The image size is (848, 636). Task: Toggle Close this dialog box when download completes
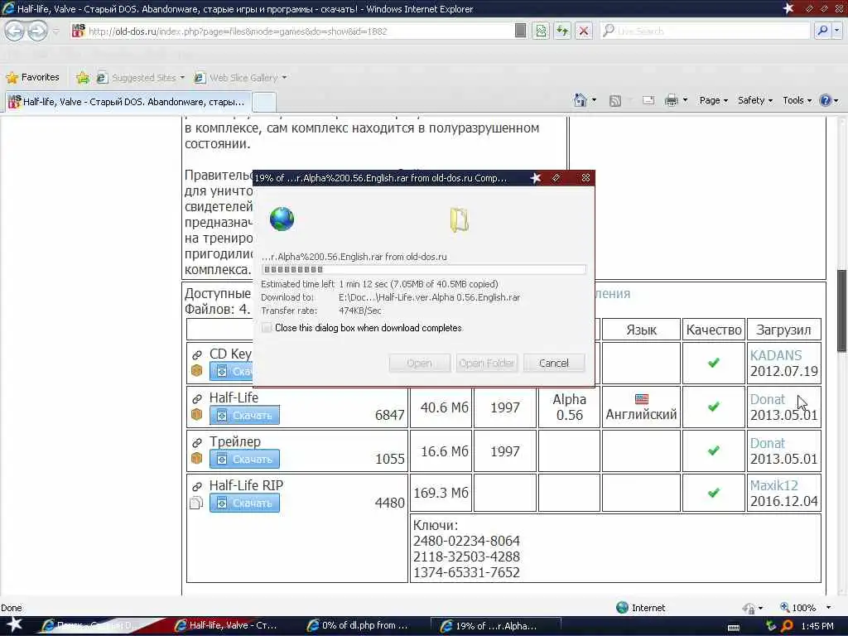point(267,328)
